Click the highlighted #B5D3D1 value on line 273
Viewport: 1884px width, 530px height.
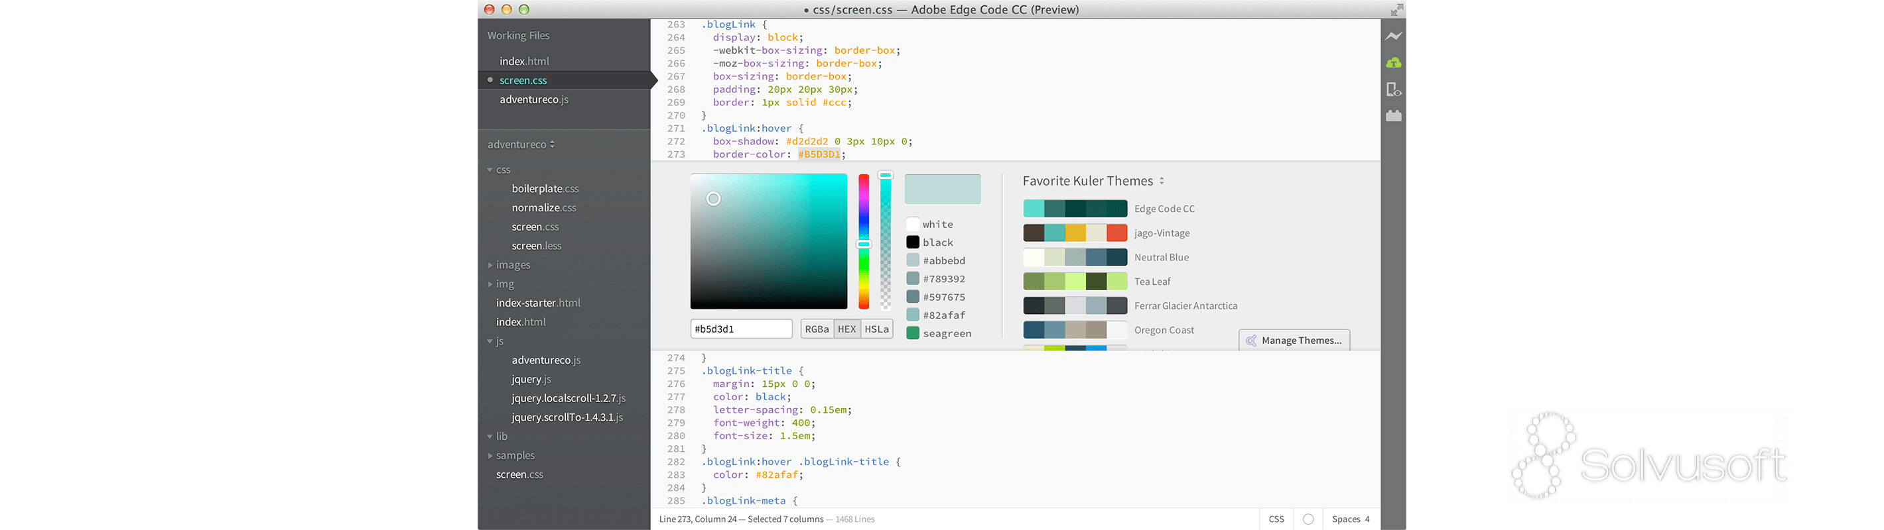[819, 155]
